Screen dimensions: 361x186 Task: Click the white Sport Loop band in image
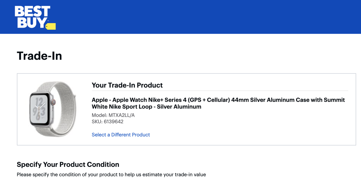[x=60, y=90]
